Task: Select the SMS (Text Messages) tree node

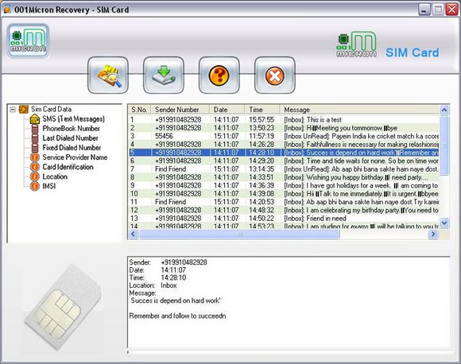Action: coord(73,118)
